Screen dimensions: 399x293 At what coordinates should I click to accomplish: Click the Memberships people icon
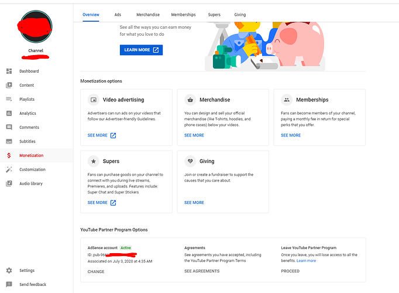pyautogui.click(x=287, y=100)
